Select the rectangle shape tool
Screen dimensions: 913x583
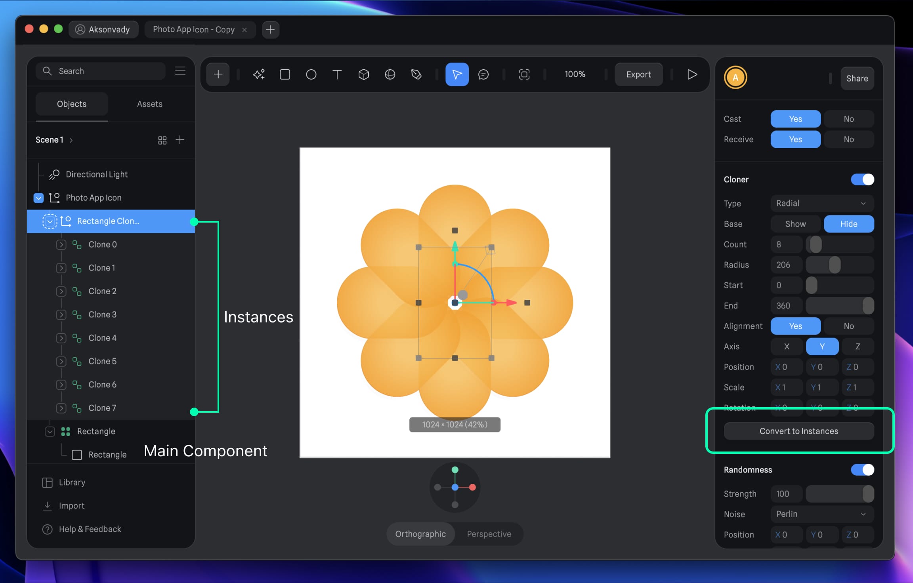tap(285, 74)
